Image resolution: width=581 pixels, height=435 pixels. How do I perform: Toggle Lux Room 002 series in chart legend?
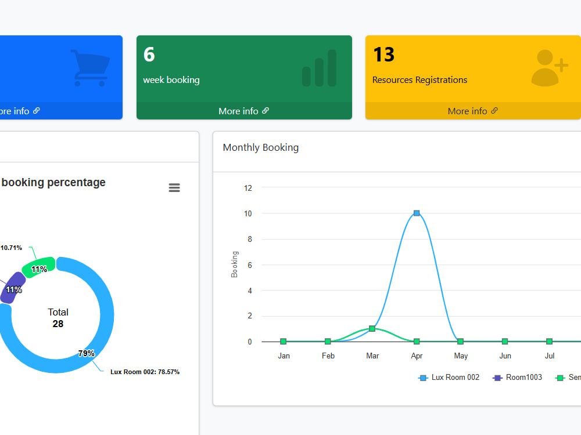(x=449, y=378)
